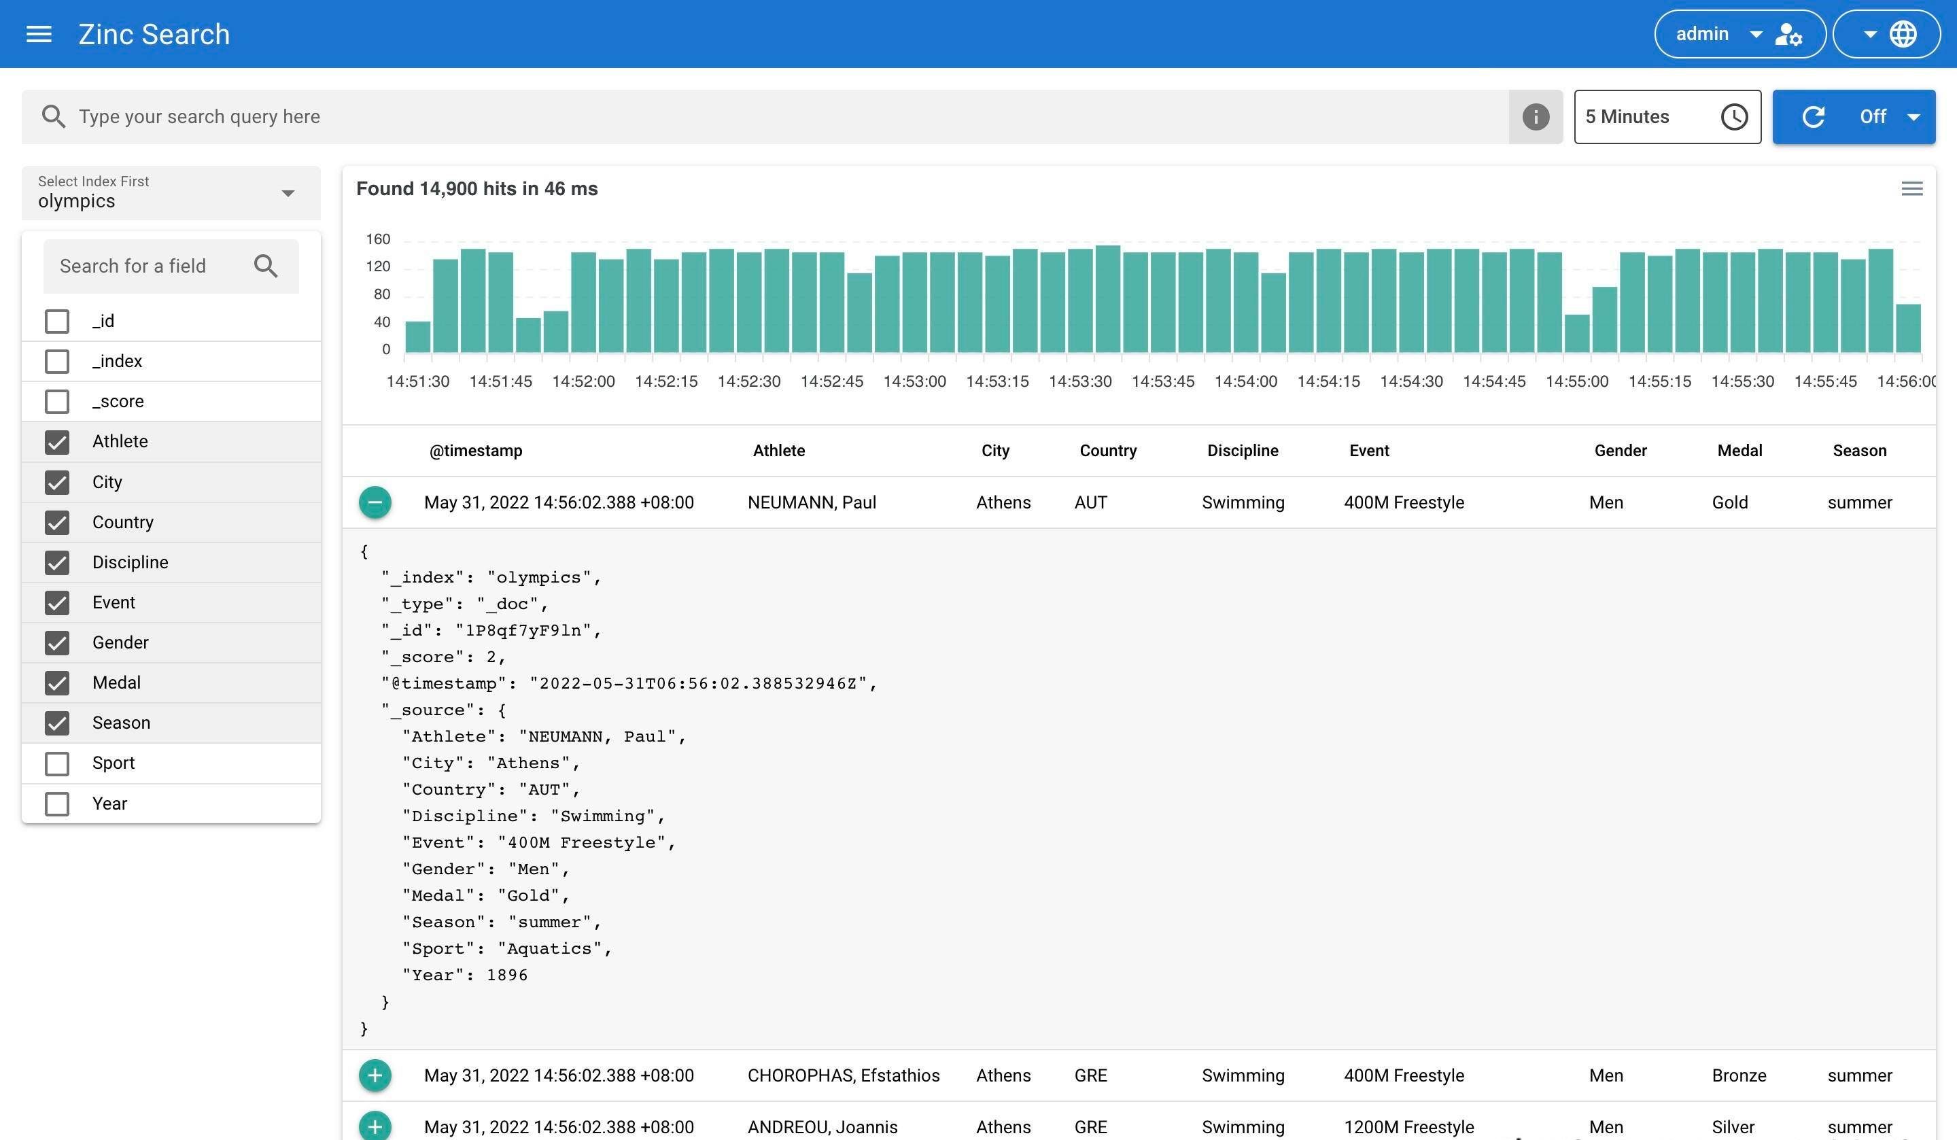Viewport: 1957px width, 1140px height.
Task: Click the "_id": "1P8qf7yF9ln" JSON line
Action: pos(491,631)
